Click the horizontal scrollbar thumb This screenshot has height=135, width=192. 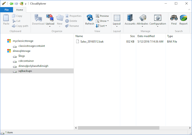point(119,128)
